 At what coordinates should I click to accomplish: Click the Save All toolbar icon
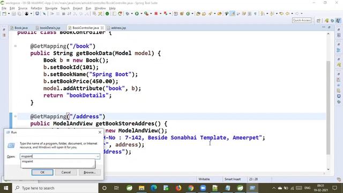coord(19,13)
